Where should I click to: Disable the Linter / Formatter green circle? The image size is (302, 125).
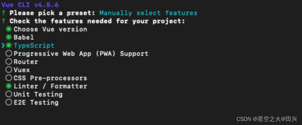(9, 86)
